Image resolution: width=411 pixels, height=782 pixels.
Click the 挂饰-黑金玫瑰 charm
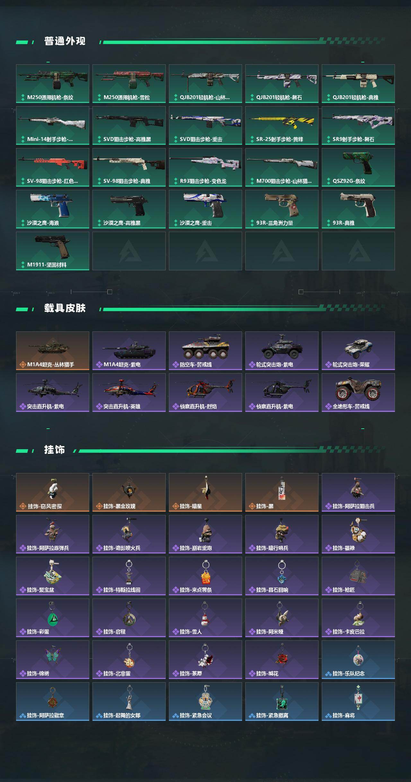(129, 492)
